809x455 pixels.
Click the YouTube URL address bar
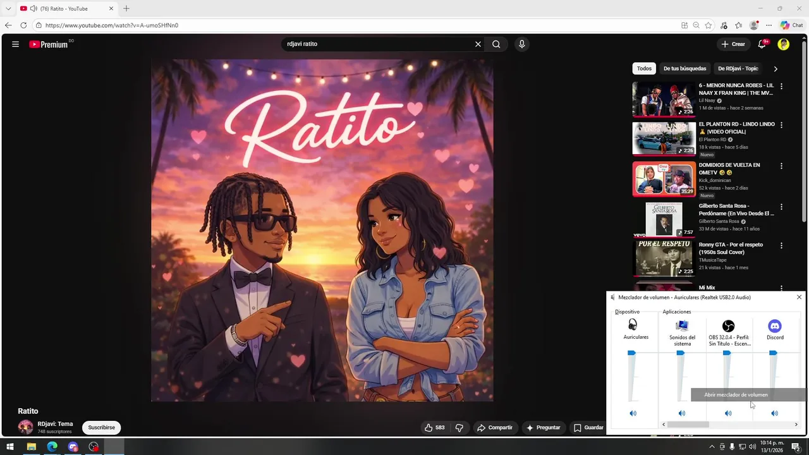[354, 25]
